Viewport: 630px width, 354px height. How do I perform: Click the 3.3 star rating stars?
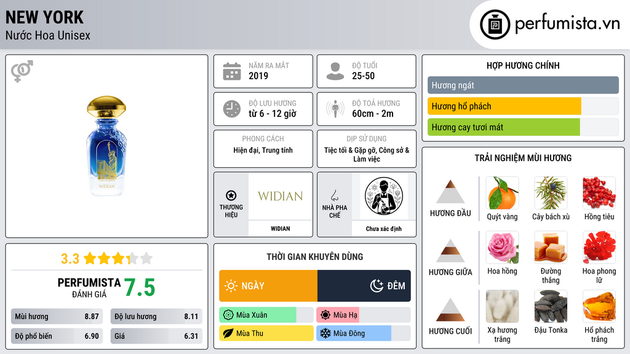coord(118,258)
